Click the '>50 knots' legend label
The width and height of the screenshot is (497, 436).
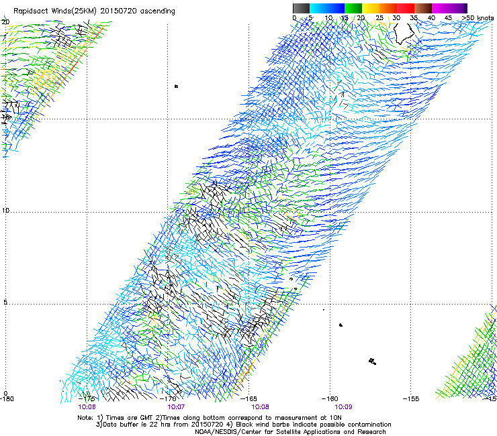coord(478,18)
